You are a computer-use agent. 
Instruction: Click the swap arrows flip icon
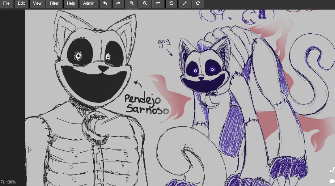(158, 3)
